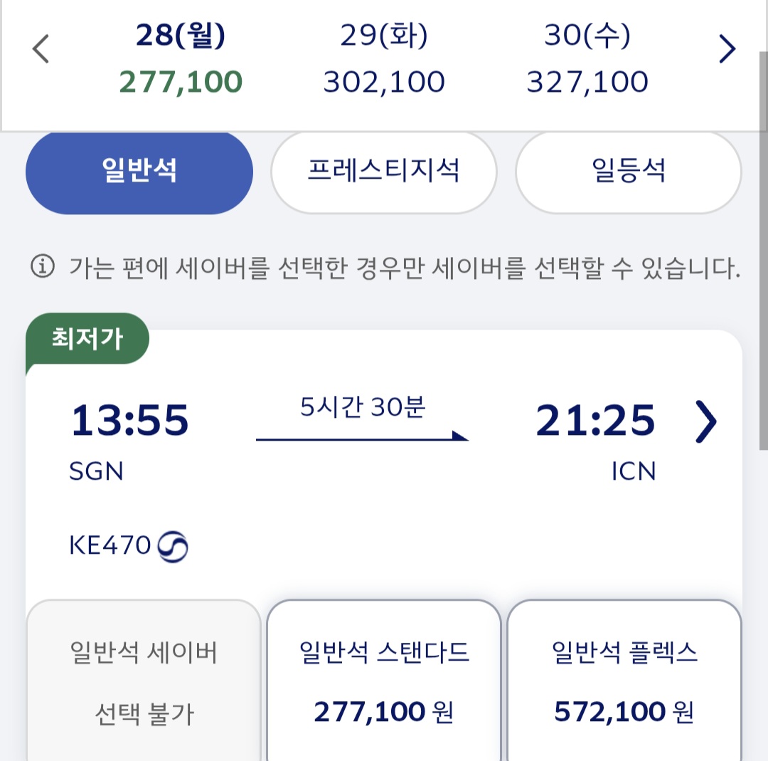
Task: Click the 21:25 ICN arrival time
Action: coord(595,420)
